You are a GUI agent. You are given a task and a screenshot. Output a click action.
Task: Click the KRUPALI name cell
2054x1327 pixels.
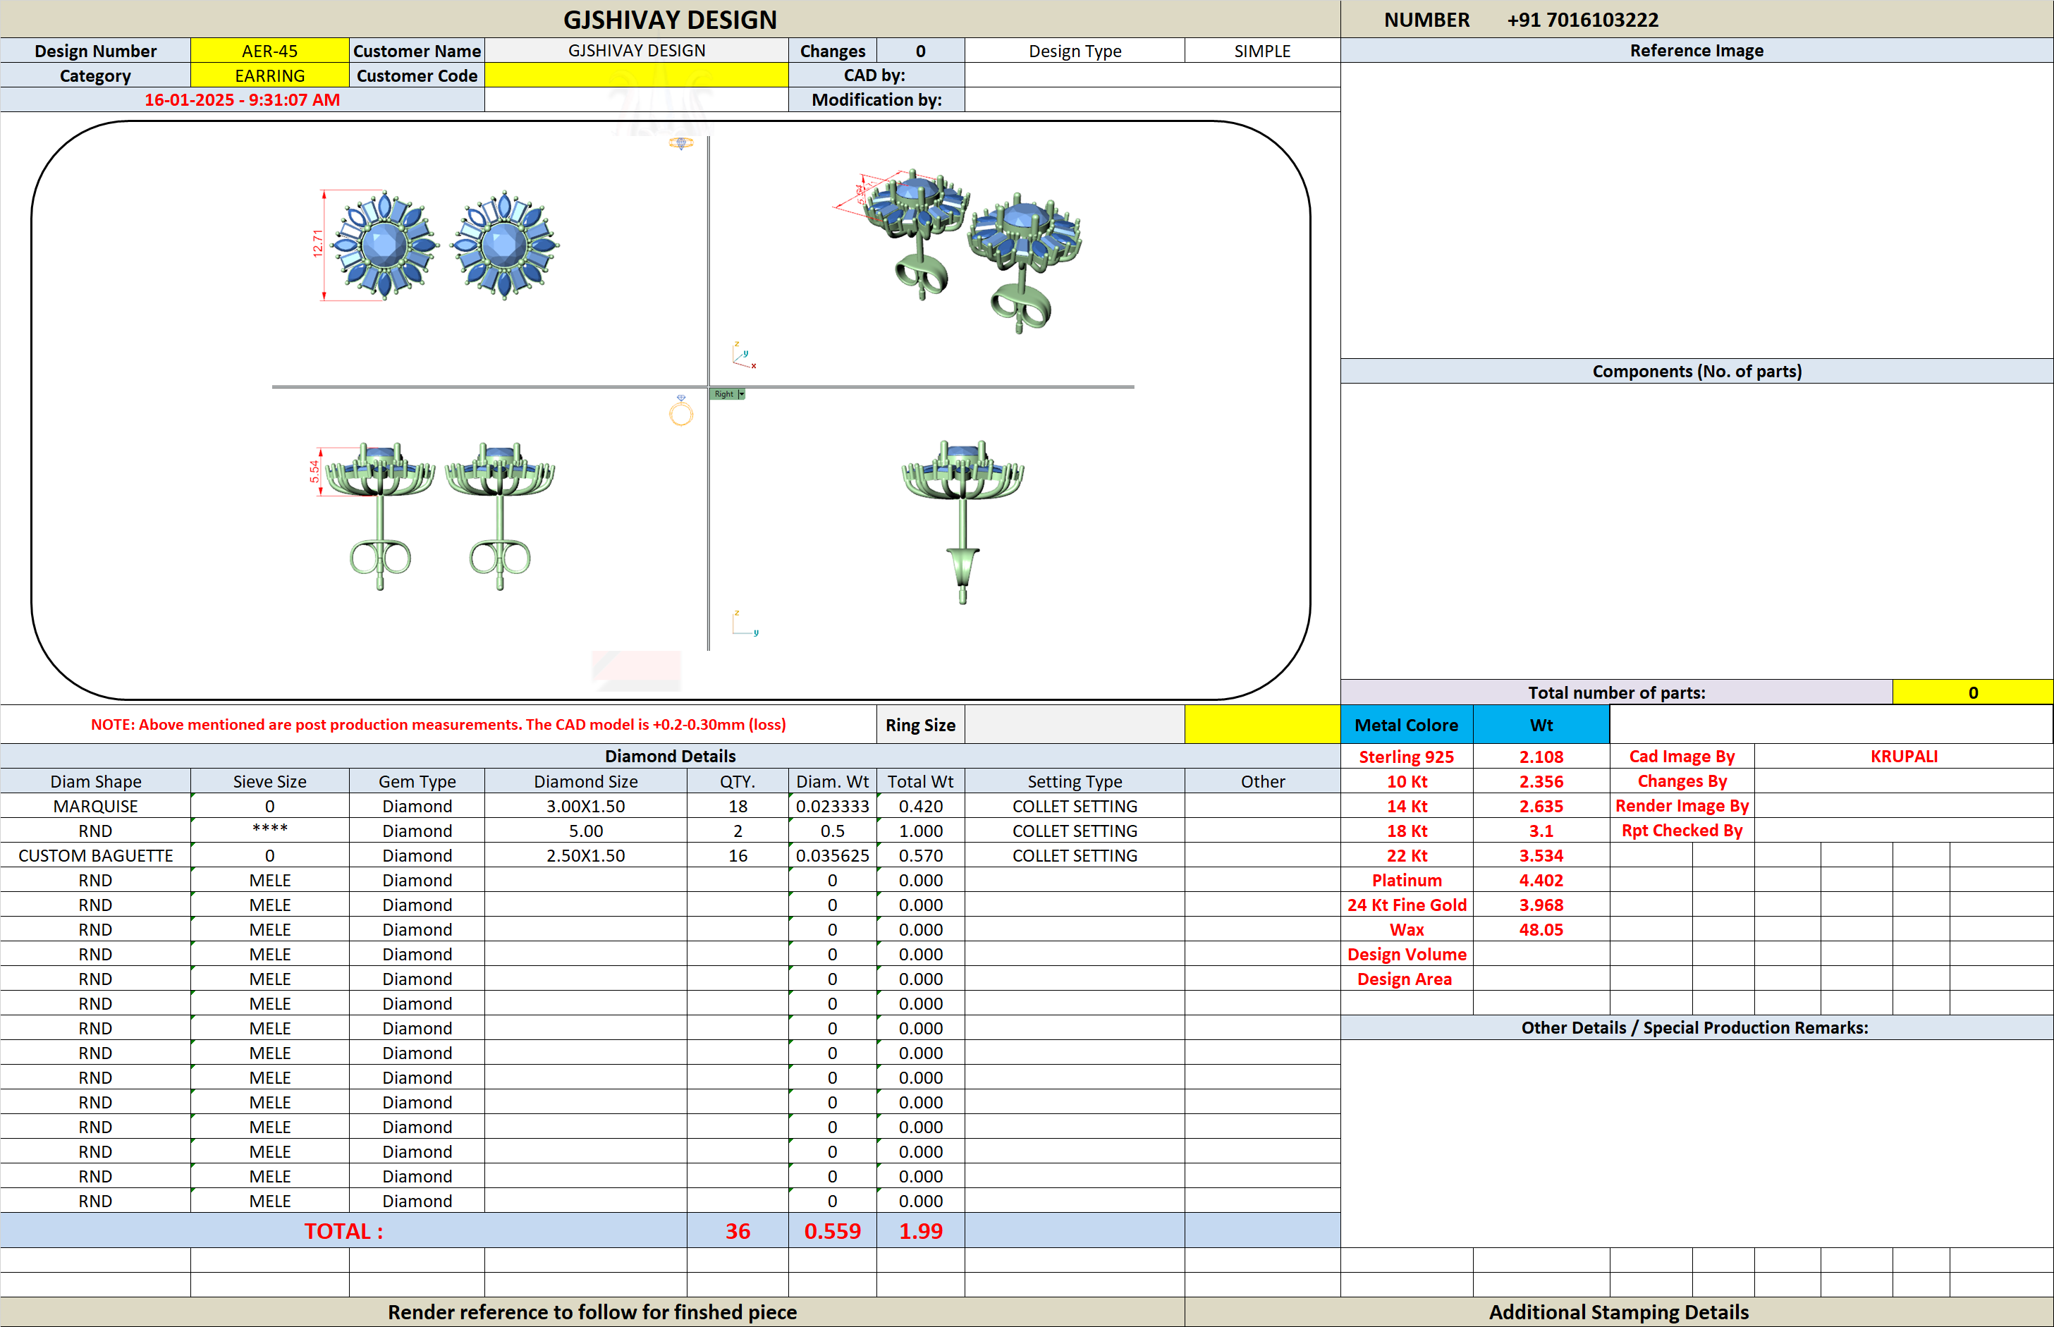click(1904, 757)
